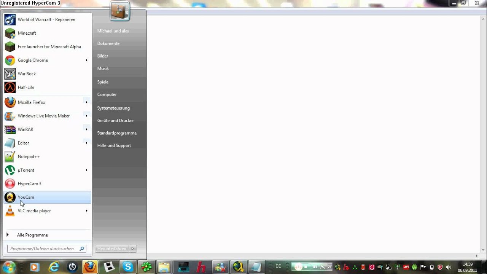Open Windows Explorer folder on the taskbar

pos(165,267)
